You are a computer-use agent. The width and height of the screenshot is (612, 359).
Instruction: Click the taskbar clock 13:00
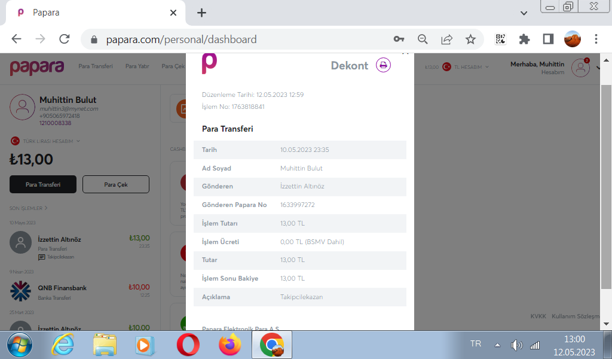pos(574,339)
